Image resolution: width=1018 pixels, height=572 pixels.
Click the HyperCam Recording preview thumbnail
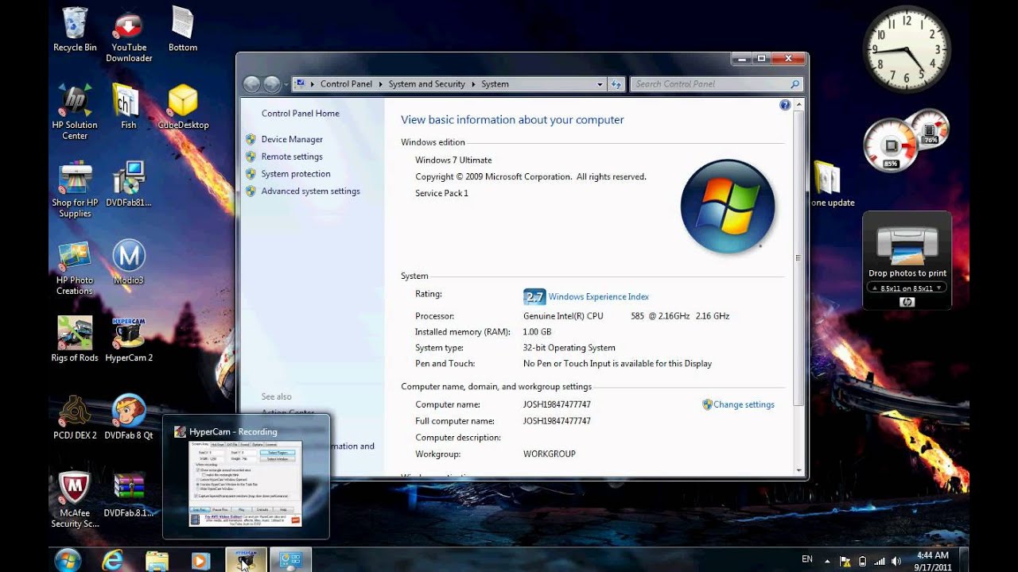point(246,483)
